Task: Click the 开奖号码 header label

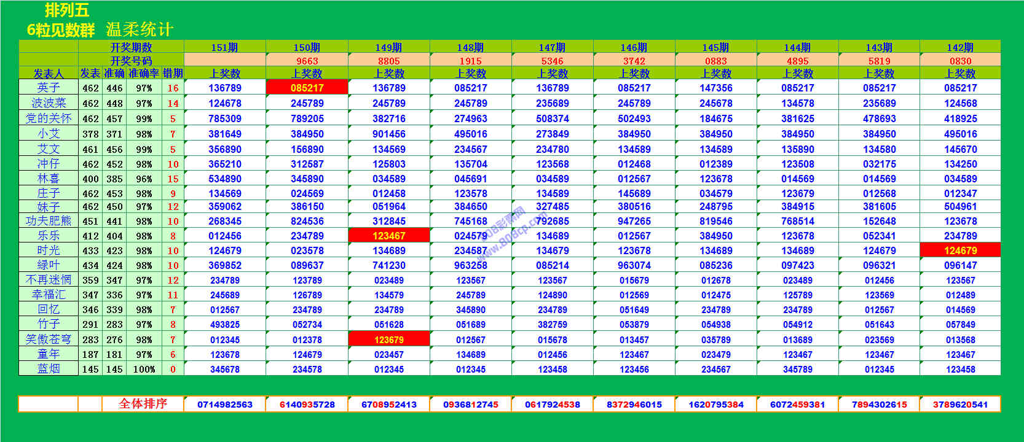Action: (x=131, y=61)
